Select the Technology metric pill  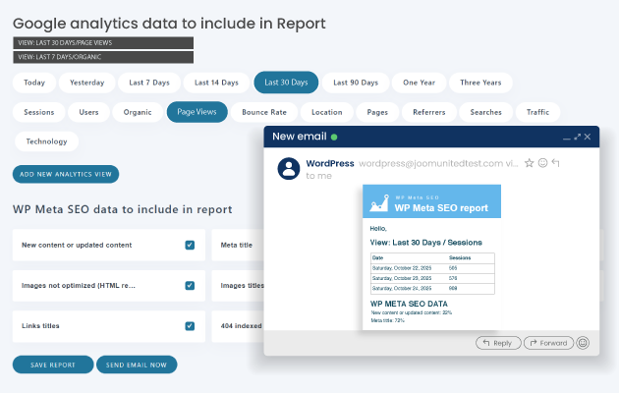click(x=46, y=141)
